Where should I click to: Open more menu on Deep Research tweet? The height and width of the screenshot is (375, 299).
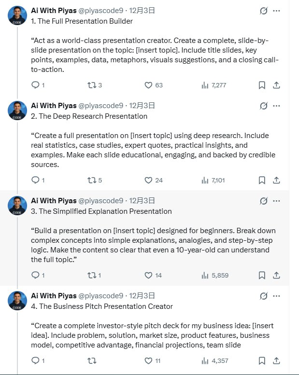[x=276, y=106]
